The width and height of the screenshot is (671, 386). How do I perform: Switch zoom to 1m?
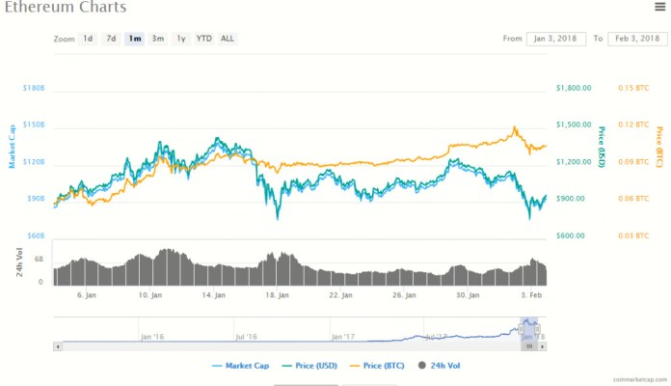[x=134, y=39]
